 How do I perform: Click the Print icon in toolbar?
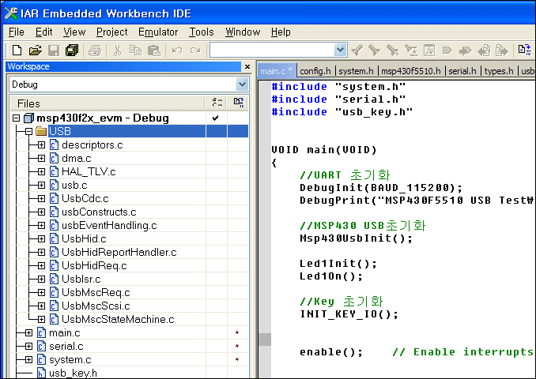95,51
